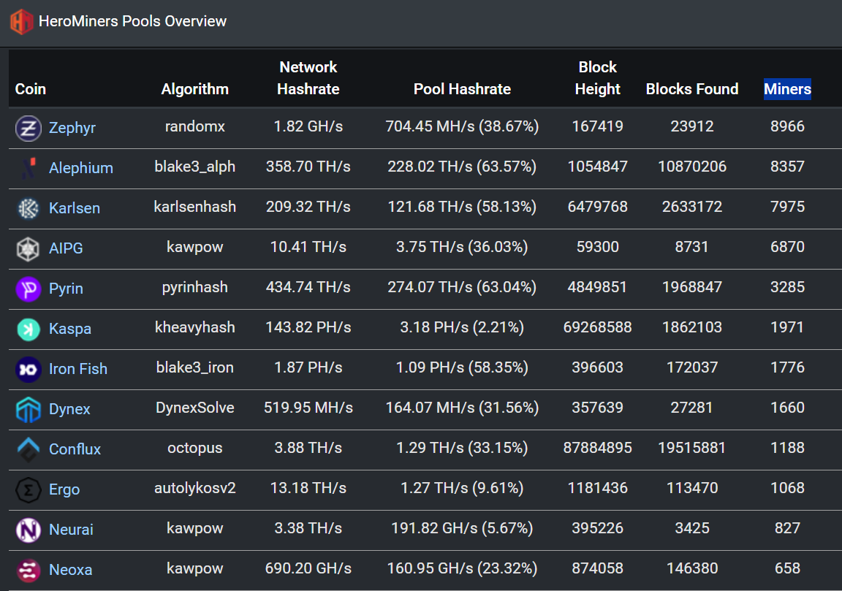This screenshot has width=842, height=591.
Task: Click the Dynex coin icon
Action: (x=29, y=410)
